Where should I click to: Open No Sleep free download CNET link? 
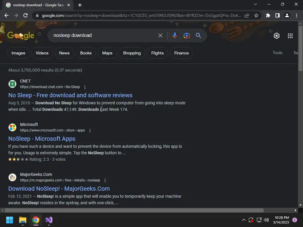point(70,95)
